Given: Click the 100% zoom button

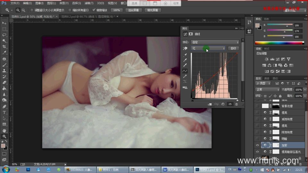Looking at the screenshot, I should tap(116, 10).
